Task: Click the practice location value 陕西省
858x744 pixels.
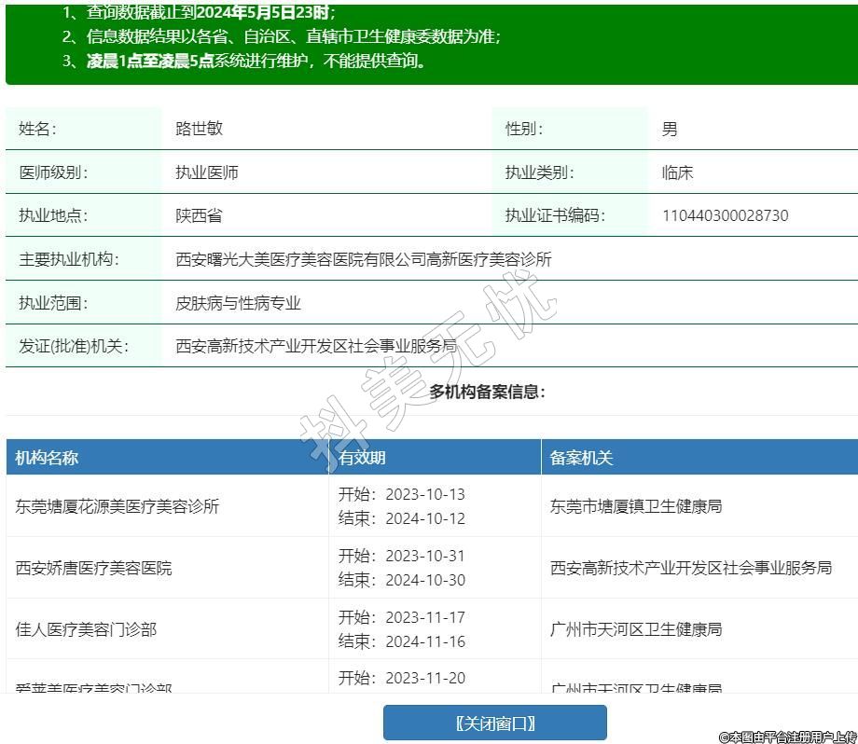Action: coord(199,215)
